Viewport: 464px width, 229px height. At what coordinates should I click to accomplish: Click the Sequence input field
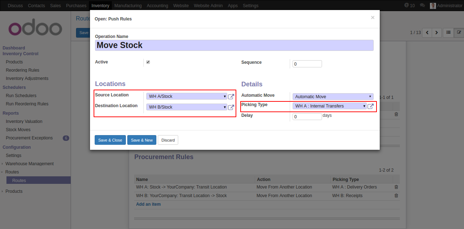pyautogui.click(x=307, y=64)
